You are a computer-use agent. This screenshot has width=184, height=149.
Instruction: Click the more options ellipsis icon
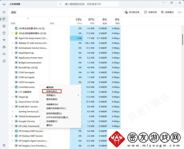click(x=179, y=12)
